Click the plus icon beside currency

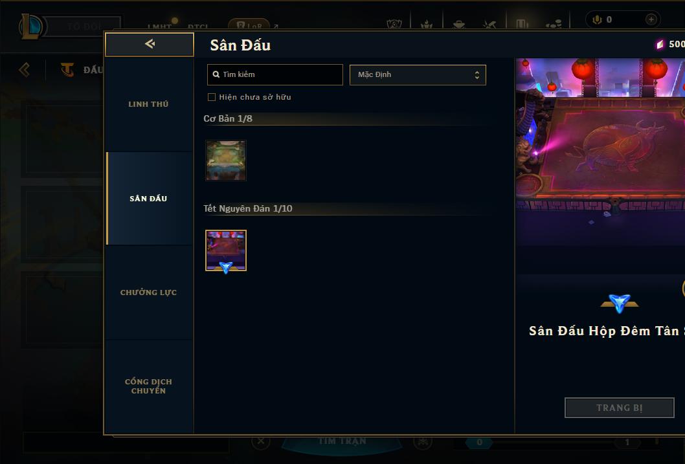point(651,19)
